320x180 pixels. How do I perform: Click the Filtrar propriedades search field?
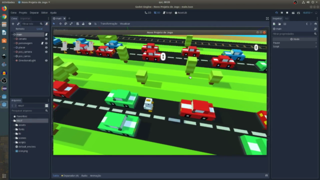pyautogui.click(x=294, y=34)
